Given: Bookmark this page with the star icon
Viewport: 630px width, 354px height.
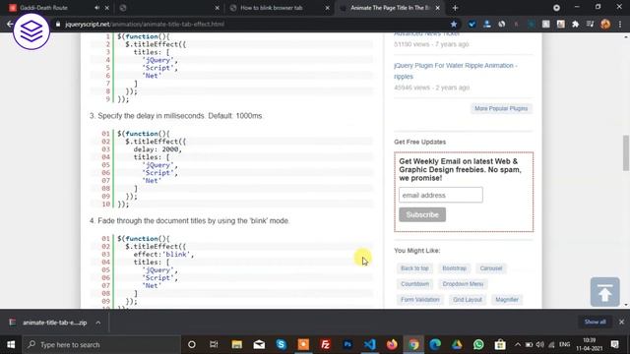Looking at the screenshot, I should 454,24.
